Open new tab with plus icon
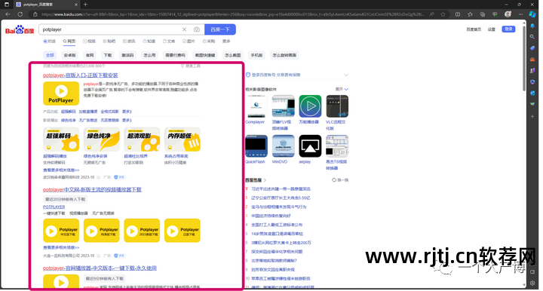Screen dimensions: 543x291 85,5
